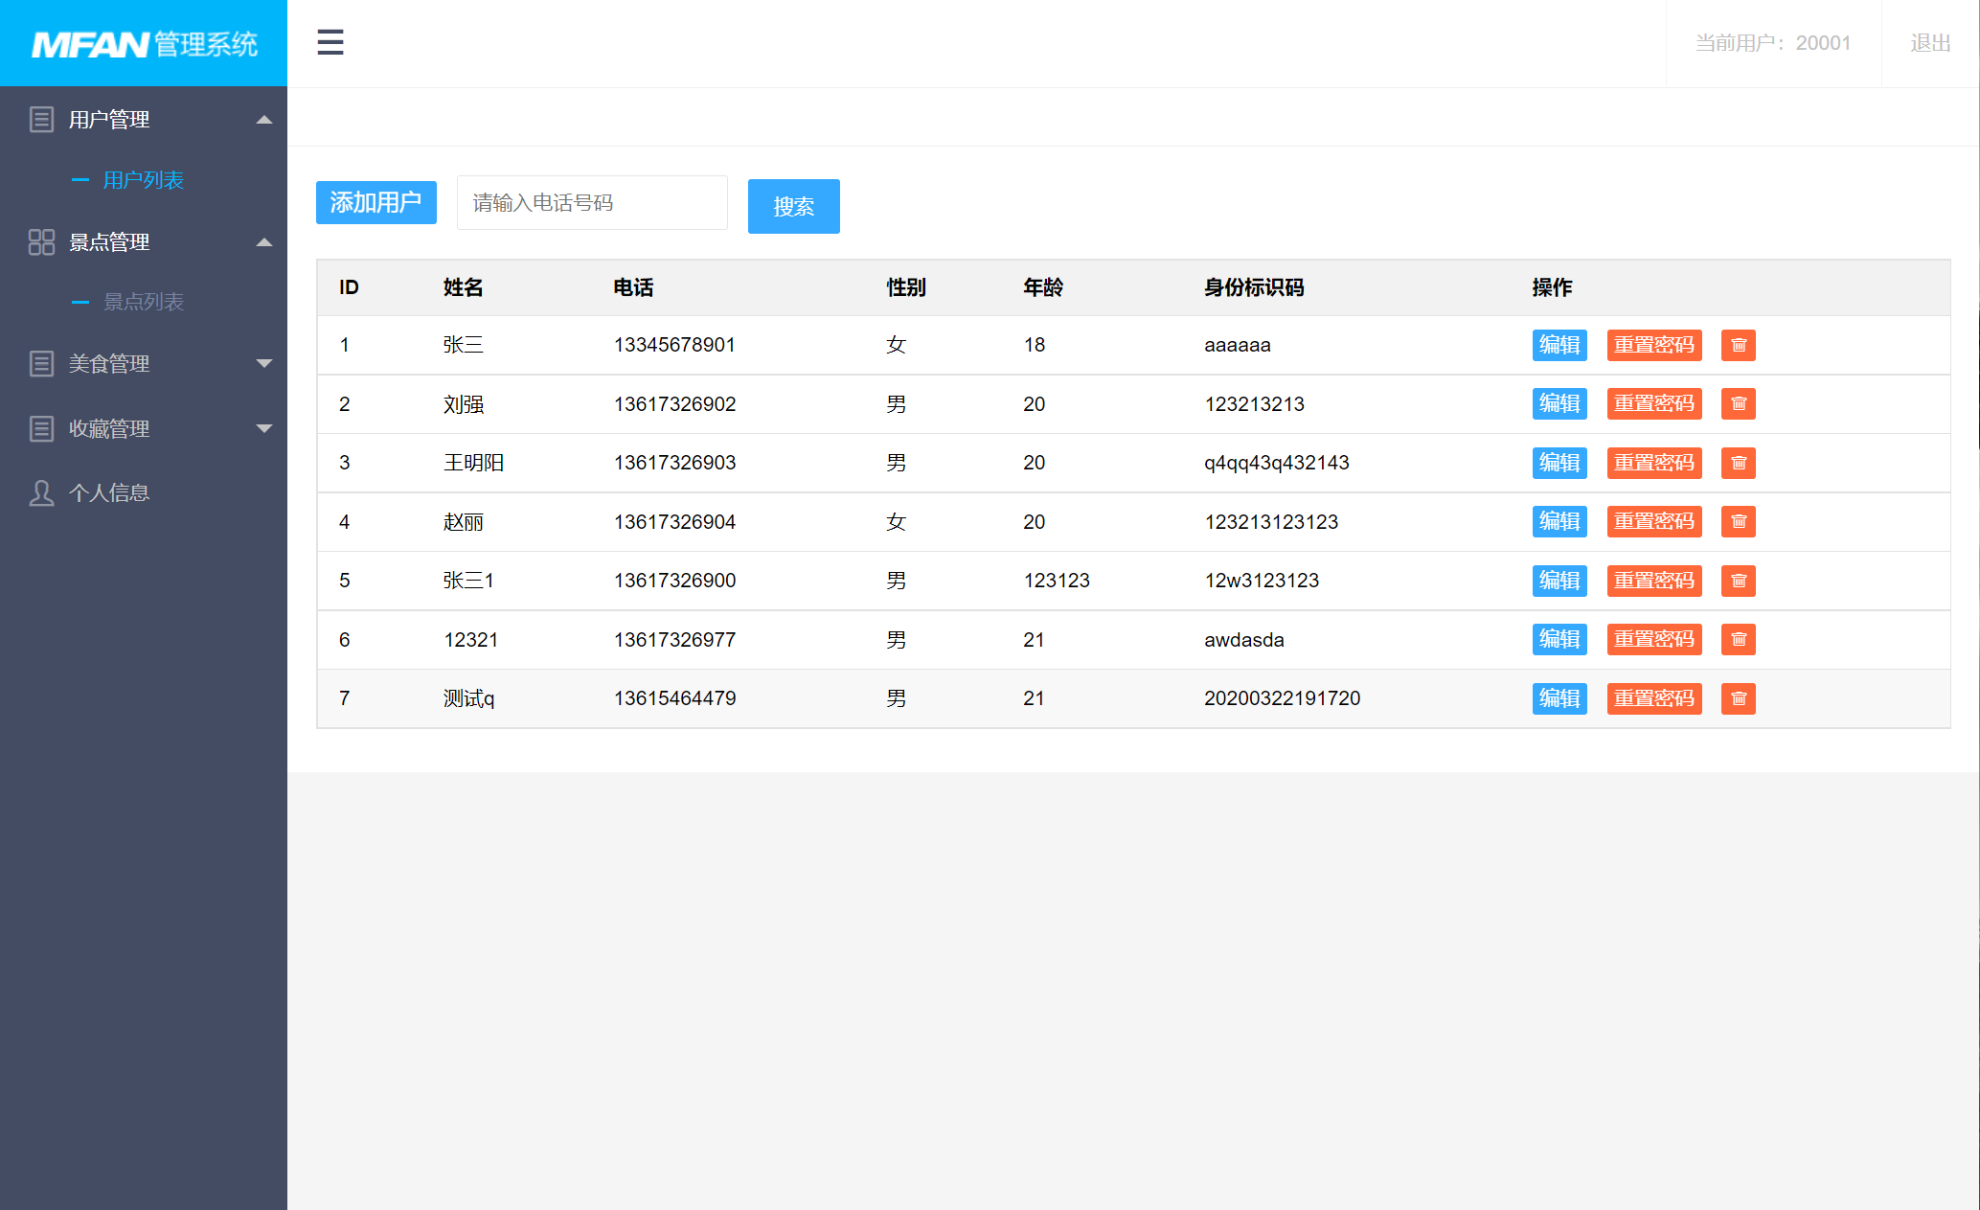Click 退出 to log out
The width and height of the screenshot is (1980, 1210).
(x=1930, y=42)
